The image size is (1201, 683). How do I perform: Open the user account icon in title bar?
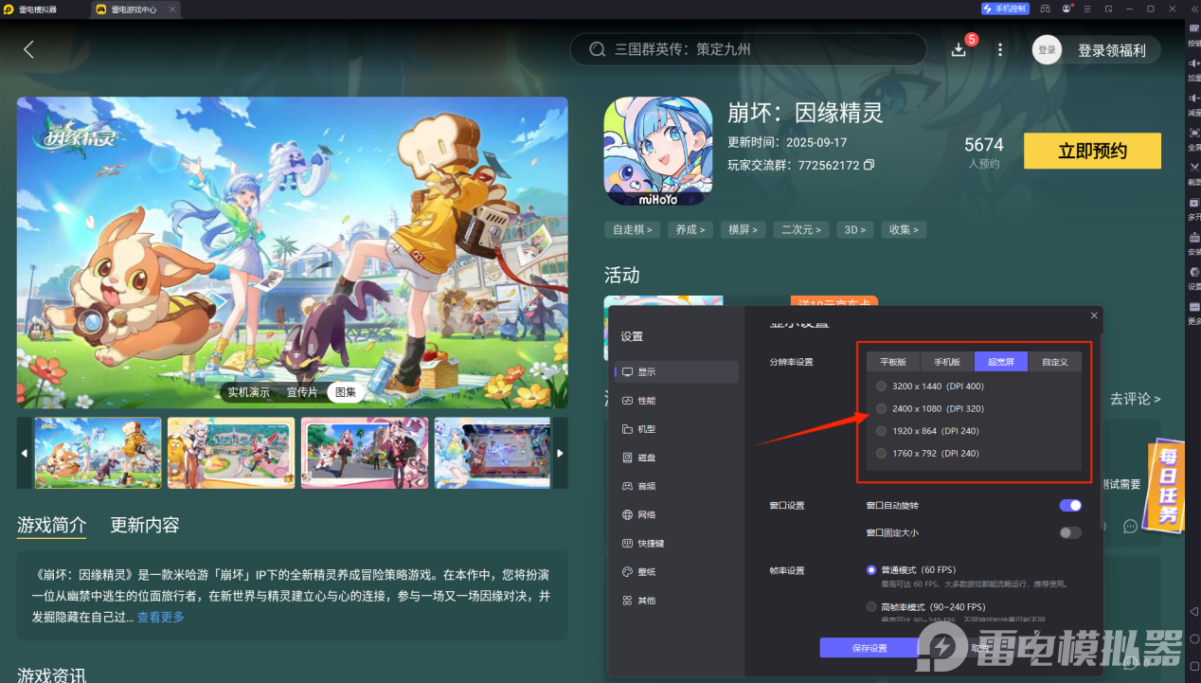coord(1067,9)
